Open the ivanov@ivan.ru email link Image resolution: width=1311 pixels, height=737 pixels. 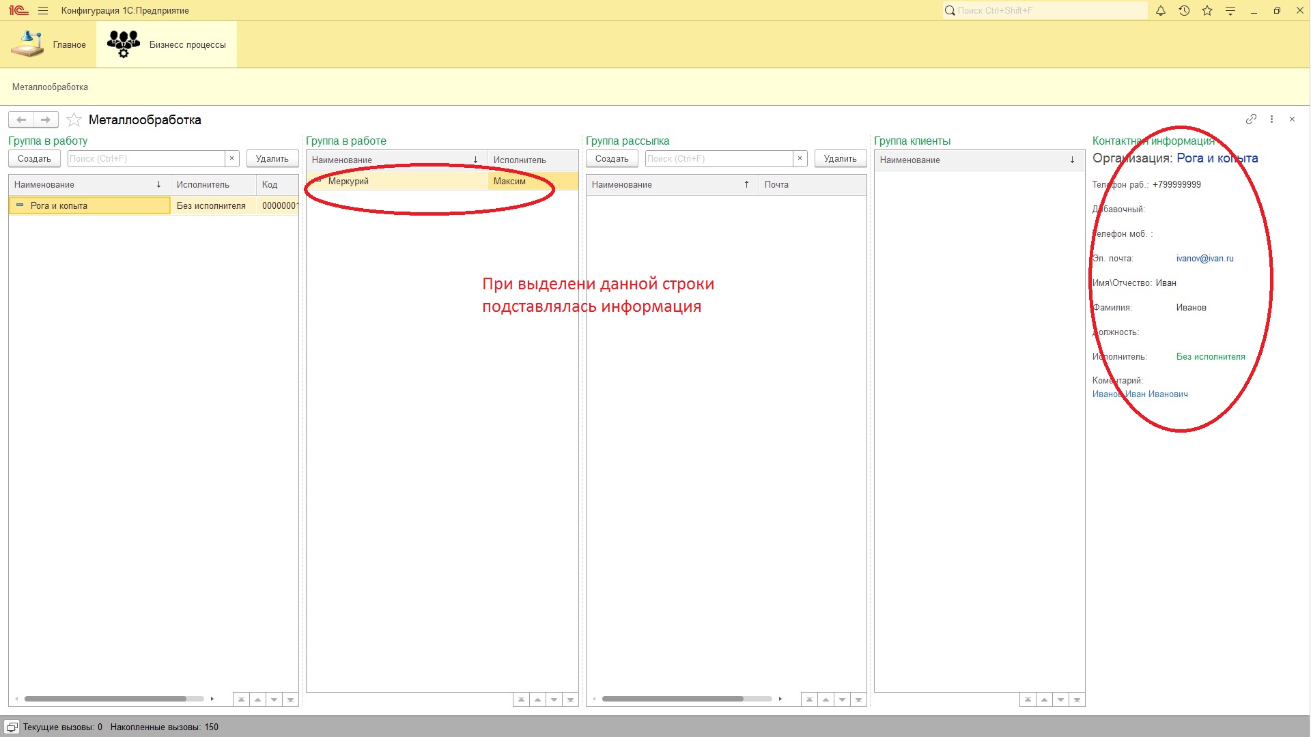pyautogui.click(x=1204, y=259)
